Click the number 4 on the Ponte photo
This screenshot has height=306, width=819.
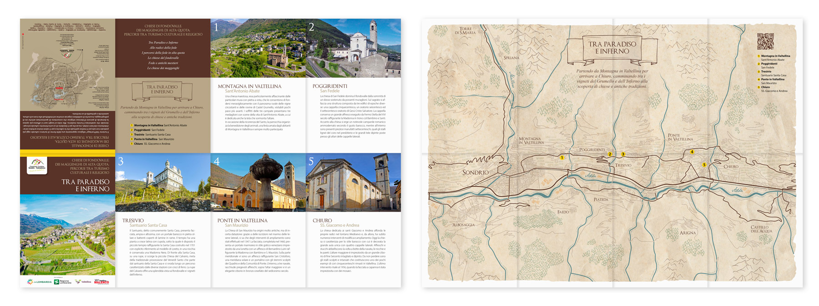point(217,162)
